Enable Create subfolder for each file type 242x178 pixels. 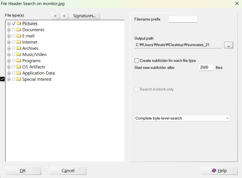pos(137,60)
